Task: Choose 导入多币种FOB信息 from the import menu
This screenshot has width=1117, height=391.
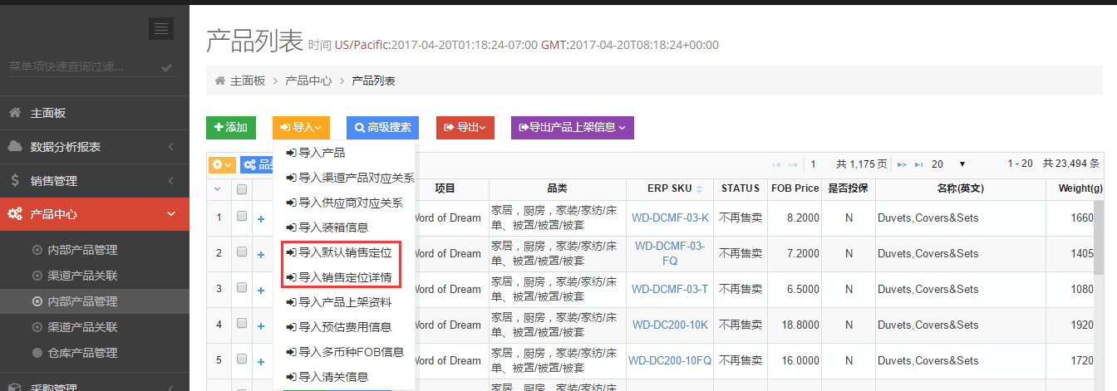Action: (x=344, y=352)
